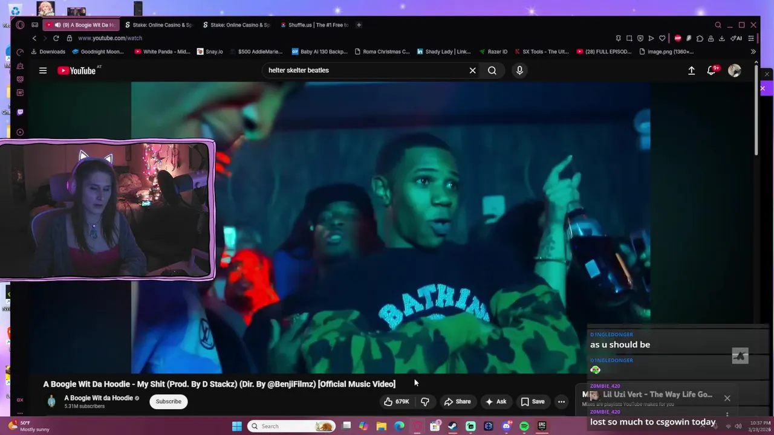Open the Opera GX menu logo
774x435 pixels.
coord(20,25)
